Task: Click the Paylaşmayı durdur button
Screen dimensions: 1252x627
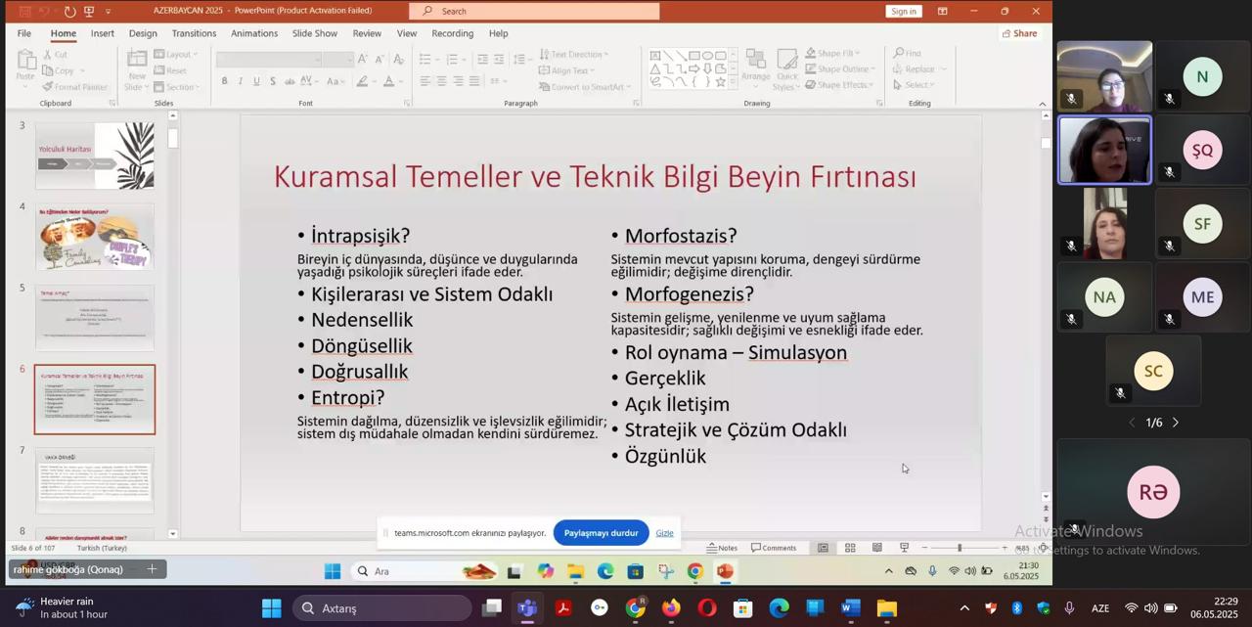Action: [601, 533]
